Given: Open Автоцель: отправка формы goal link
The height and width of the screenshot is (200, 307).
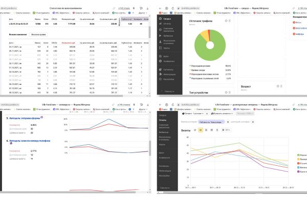Looking at the screenshot, I should (25, 118).
